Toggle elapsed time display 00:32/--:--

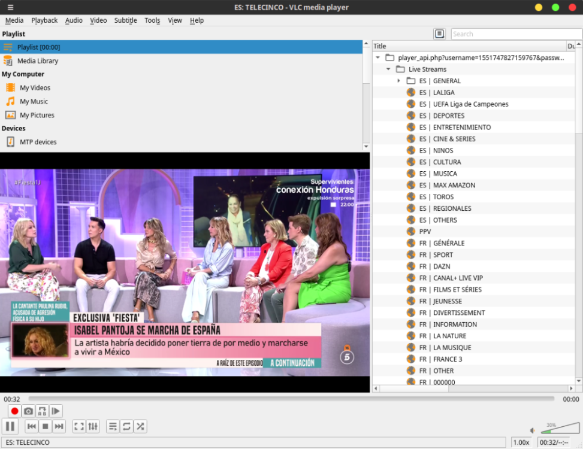tap(554, 442)
